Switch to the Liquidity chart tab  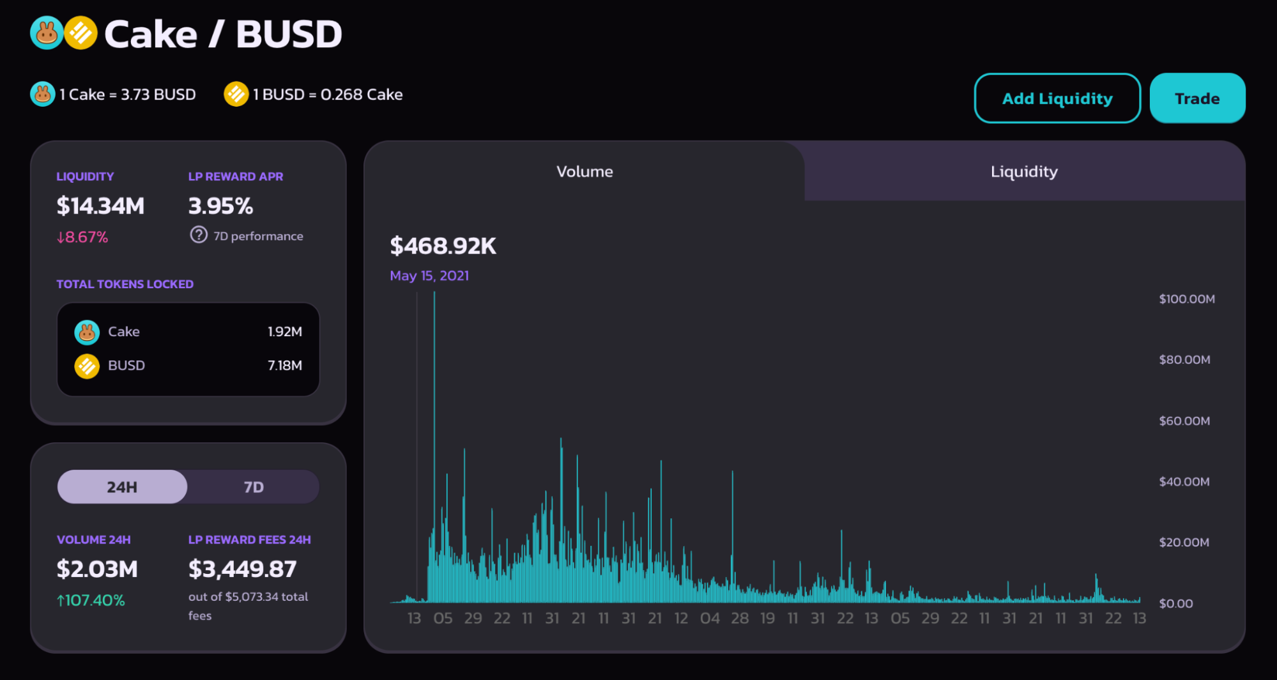coord(1024,171)
